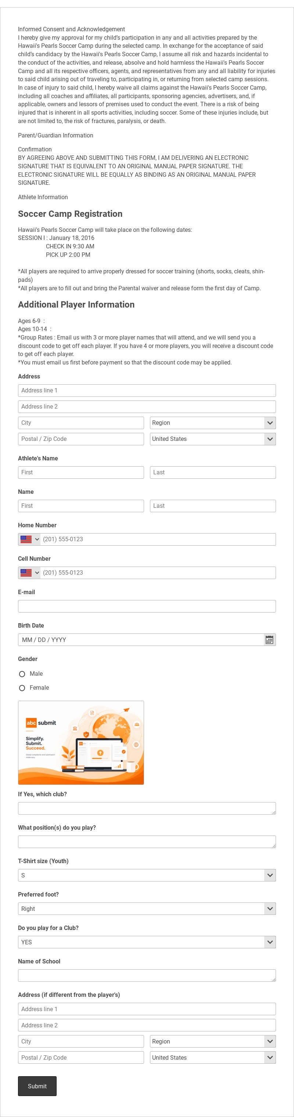294x1117 pixels.
Task: Click the abc submit banner image
Action: [x=81, y=742]
